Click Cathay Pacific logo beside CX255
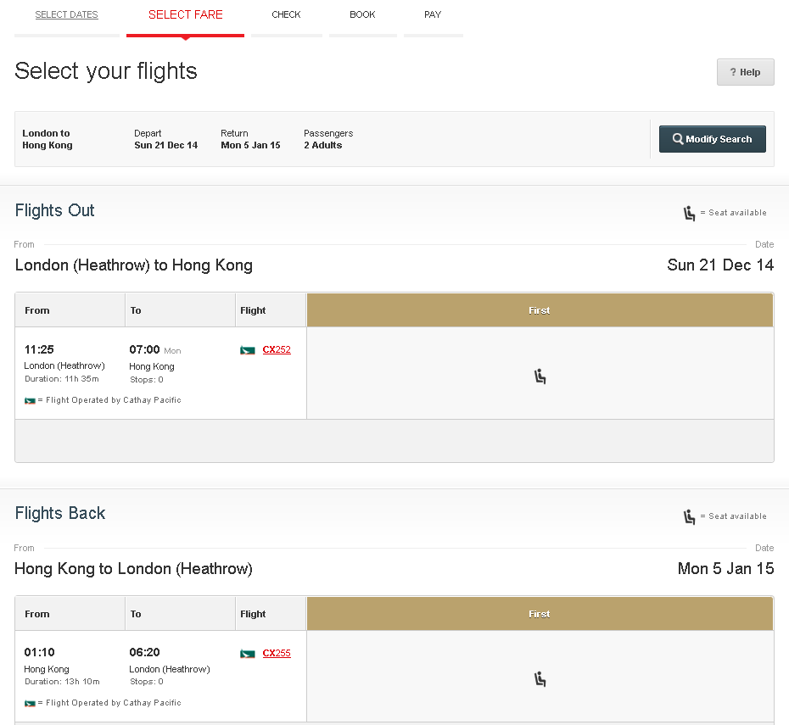The height and width of the screenshot is (725, 789). pyautogui.click(x=248, y=654)
